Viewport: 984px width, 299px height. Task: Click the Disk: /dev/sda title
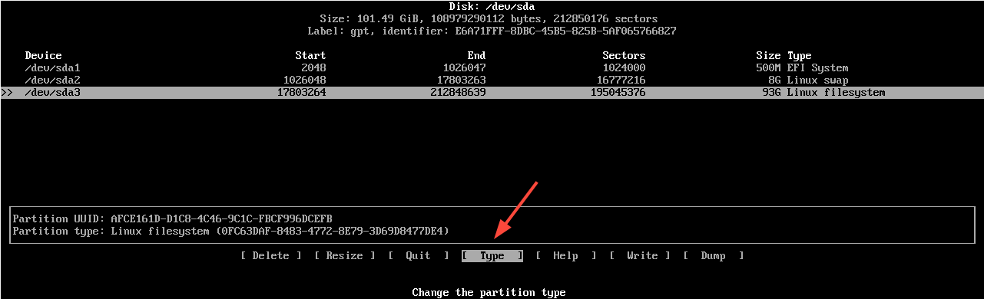click(492, 7)
